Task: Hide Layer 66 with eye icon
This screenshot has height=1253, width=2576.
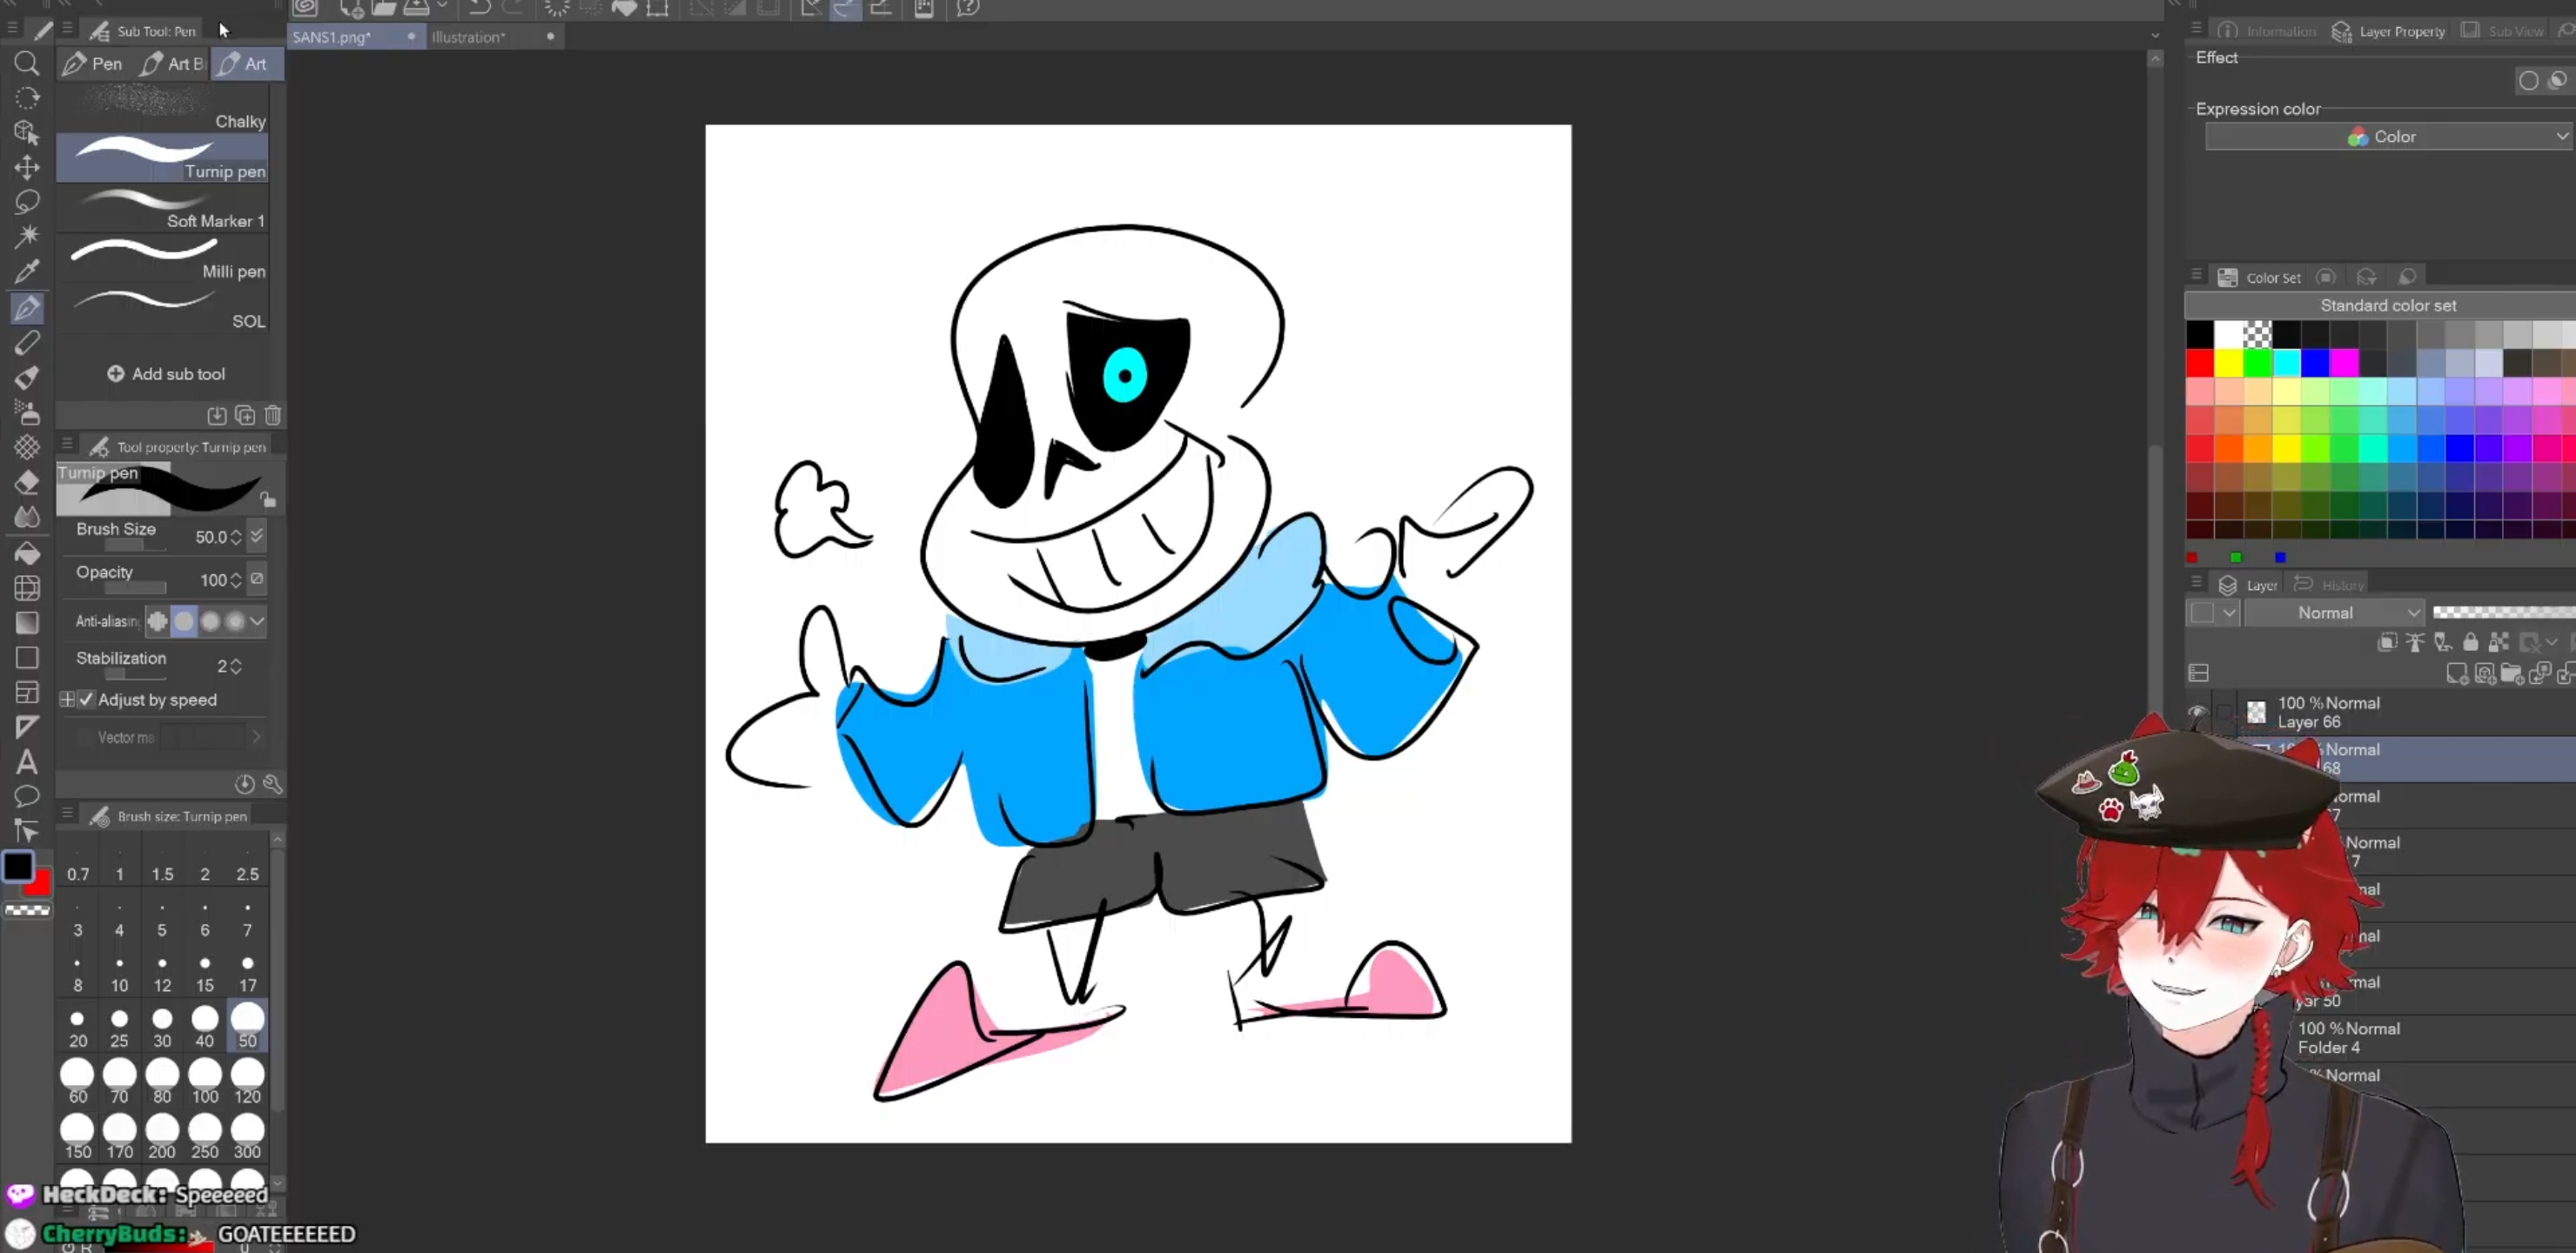Action: pos(2197,712)
